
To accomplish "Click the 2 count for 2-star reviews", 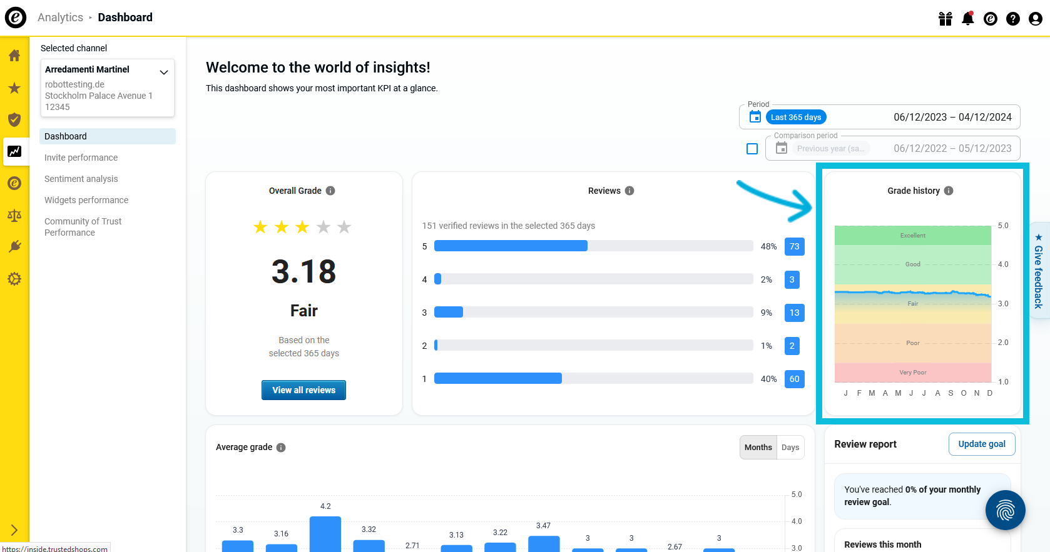I will [x=792, y=346].
